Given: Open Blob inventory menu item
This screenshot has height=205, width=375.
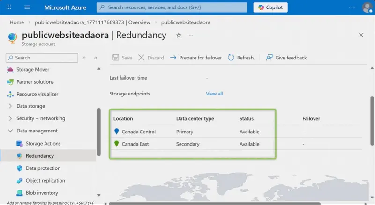Looking at the screenshot, I should 42,193.
